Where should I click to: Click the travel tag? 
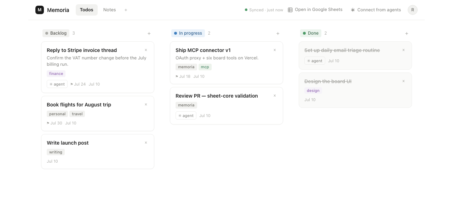pyautogui.click(x=77, y=114)
